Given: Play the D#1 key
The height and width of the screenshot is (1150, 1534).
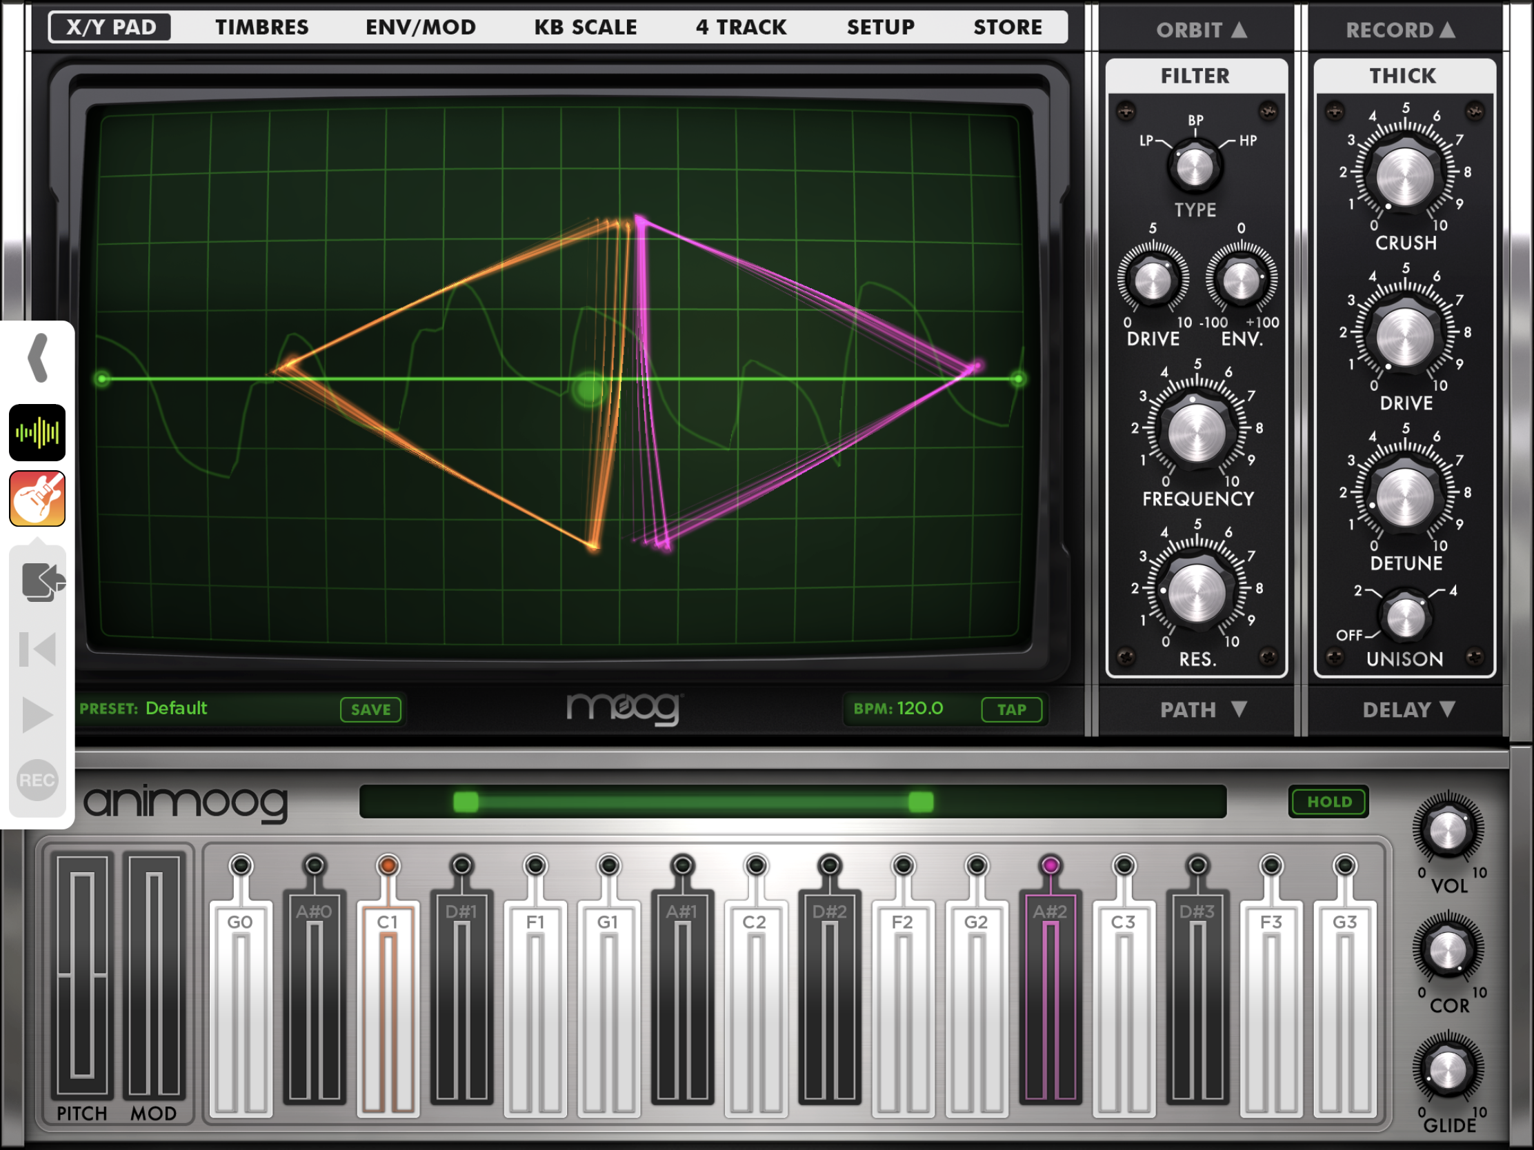Looking at the screenshot, I should coord(462,997).
